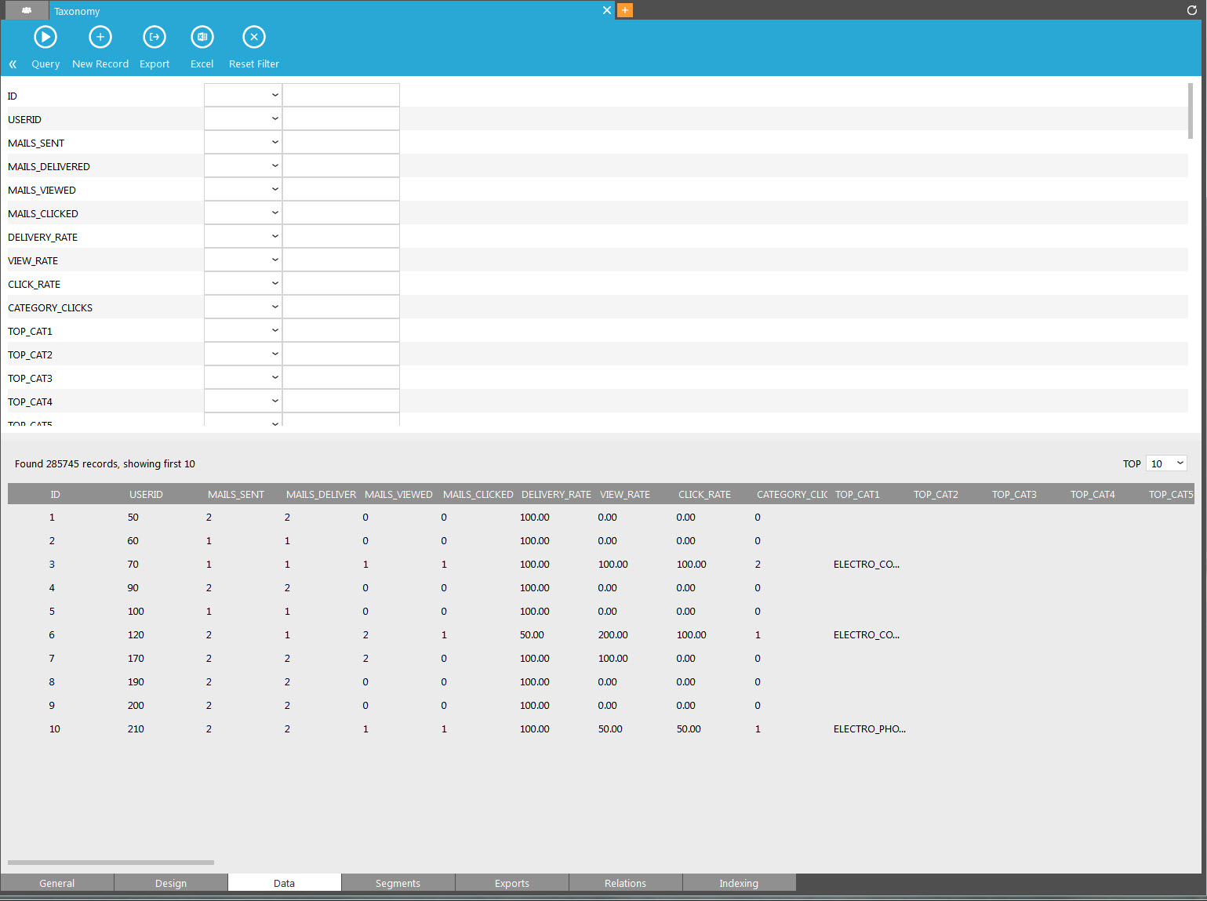Click the DELIVERY_RATE column header
The image size is (1207, 901).
coord(556,494)
